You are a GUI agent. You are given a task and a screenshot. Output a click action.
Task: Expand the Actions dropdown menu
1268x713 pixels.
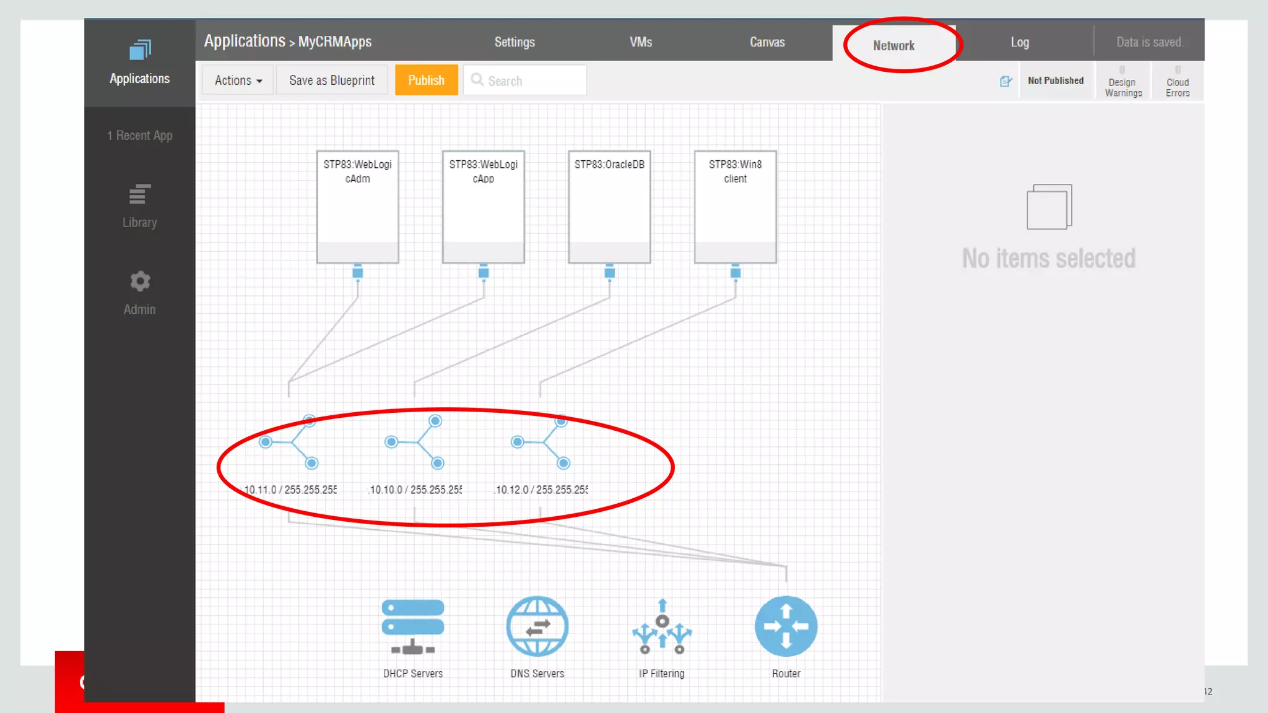(x=238, y=80)
